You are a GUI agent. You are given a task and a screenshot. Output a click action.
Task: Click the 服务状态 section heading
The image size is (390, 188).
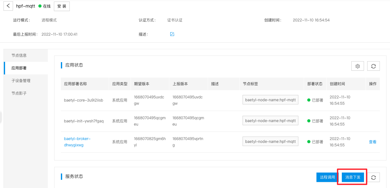(x=74, y=176)
